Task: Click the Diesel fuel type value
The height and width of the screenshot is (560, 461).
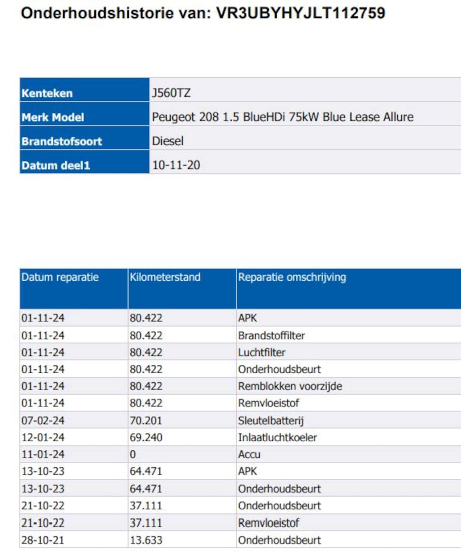Action: (x=167, y=141)
